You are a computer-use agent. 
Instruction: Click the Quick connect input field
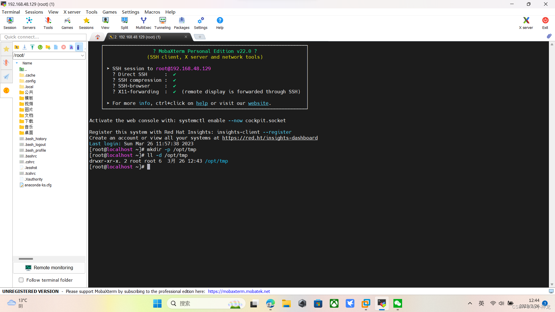43,37
